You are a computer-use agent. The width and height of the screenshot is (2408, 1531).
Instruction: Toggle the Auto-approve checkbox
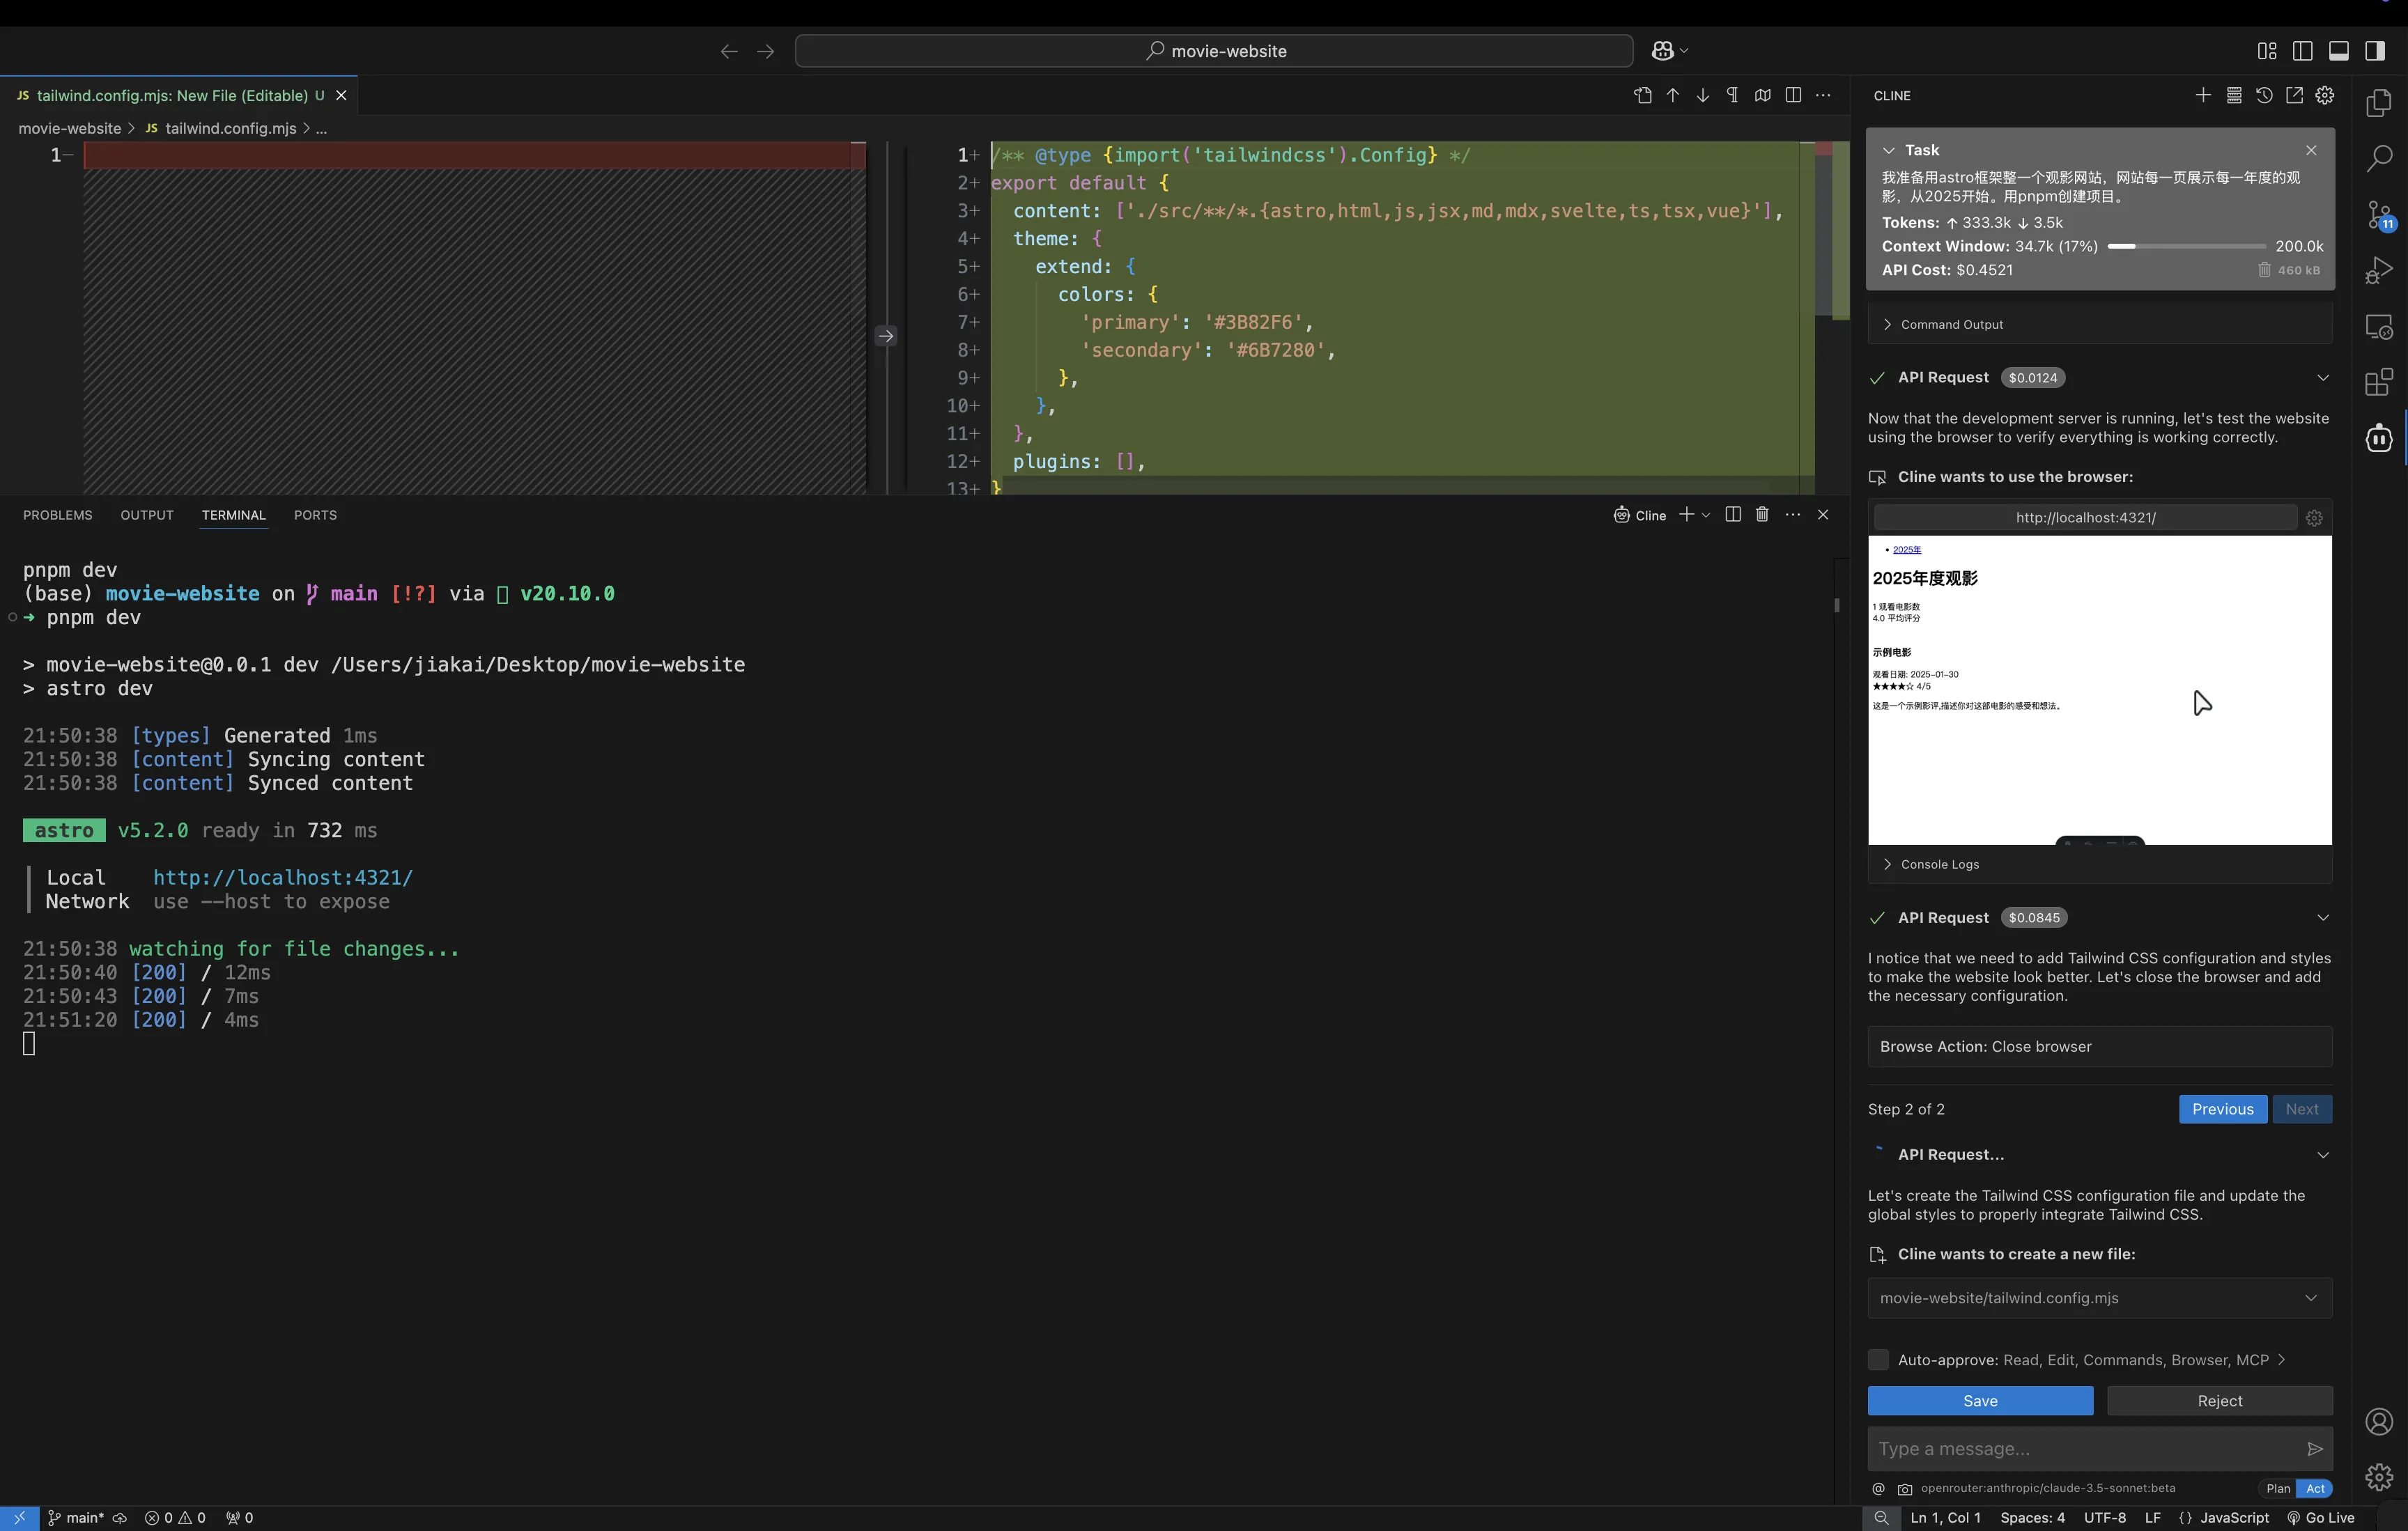tap(1878, 1360)
